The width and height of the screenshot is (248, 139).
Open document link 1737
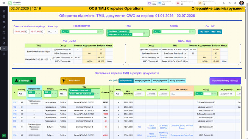pyautogui.click(x=14, y=102)
